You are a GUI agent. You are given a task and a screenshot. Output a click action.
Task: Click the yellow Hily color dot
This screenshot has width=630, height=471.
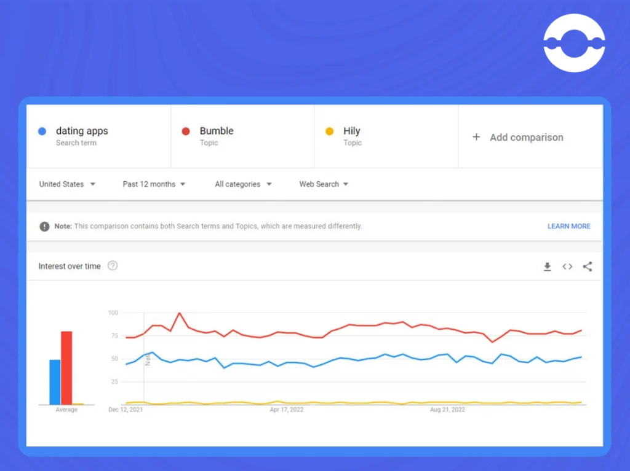[x=330, y=131]
